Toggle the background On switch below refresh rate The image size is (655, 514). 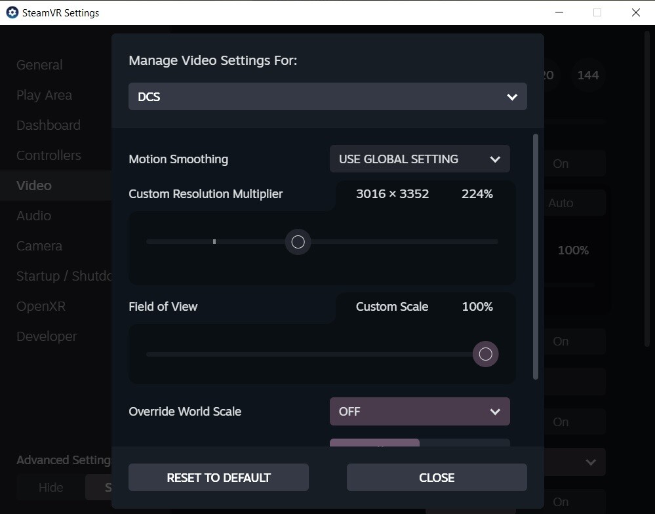click(575, 163)
